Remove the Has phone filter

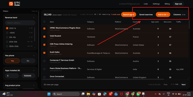point(34,56)
